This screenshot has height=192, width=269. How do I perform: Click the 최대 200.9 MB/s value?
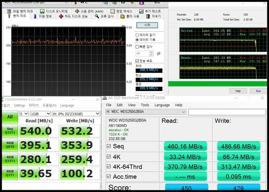tap(149, 70)
